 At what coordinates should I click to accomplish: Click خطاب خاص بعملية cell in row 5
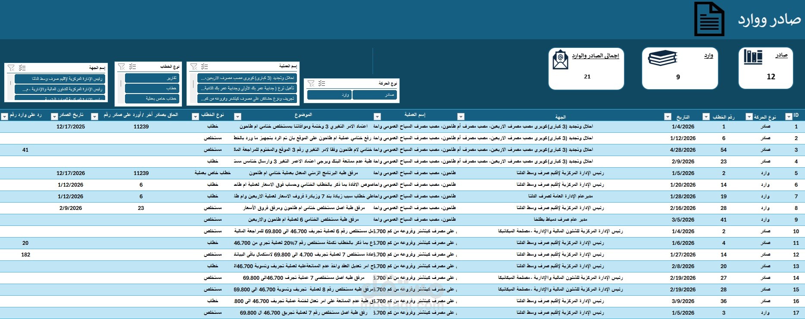tap(212, 173)
